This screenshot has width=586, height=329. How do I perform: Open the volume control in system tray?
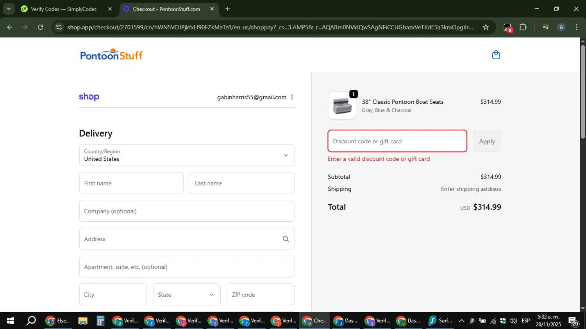[x=513, y=321]
